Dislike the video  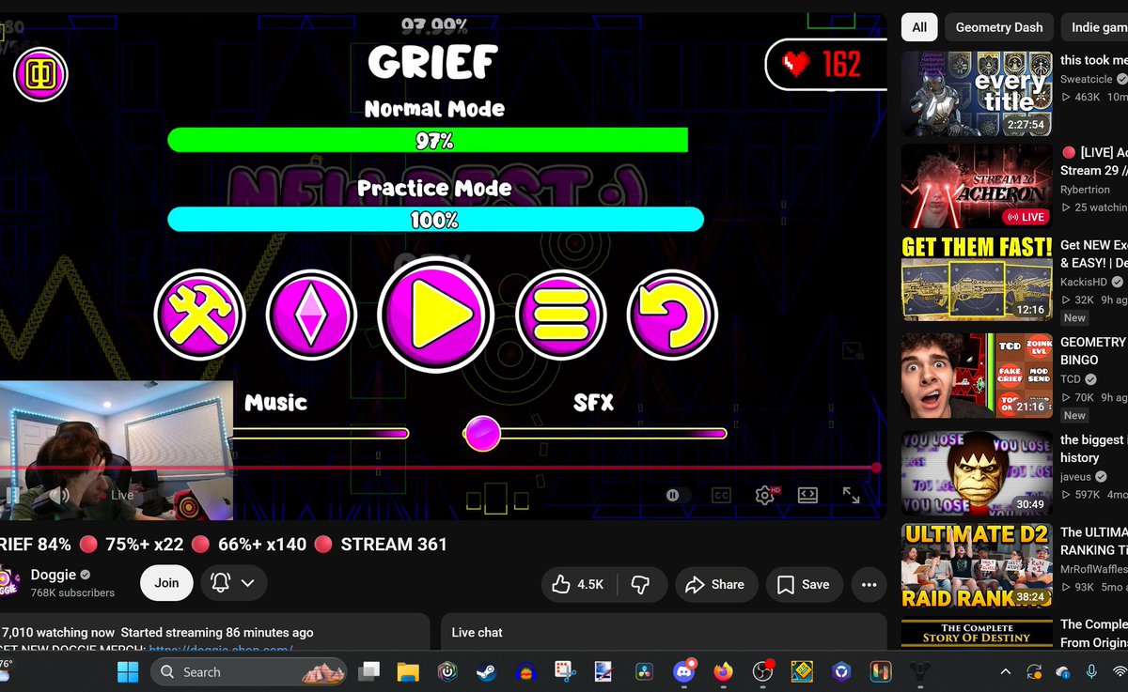pyautogui.click(x=641, y=584)
